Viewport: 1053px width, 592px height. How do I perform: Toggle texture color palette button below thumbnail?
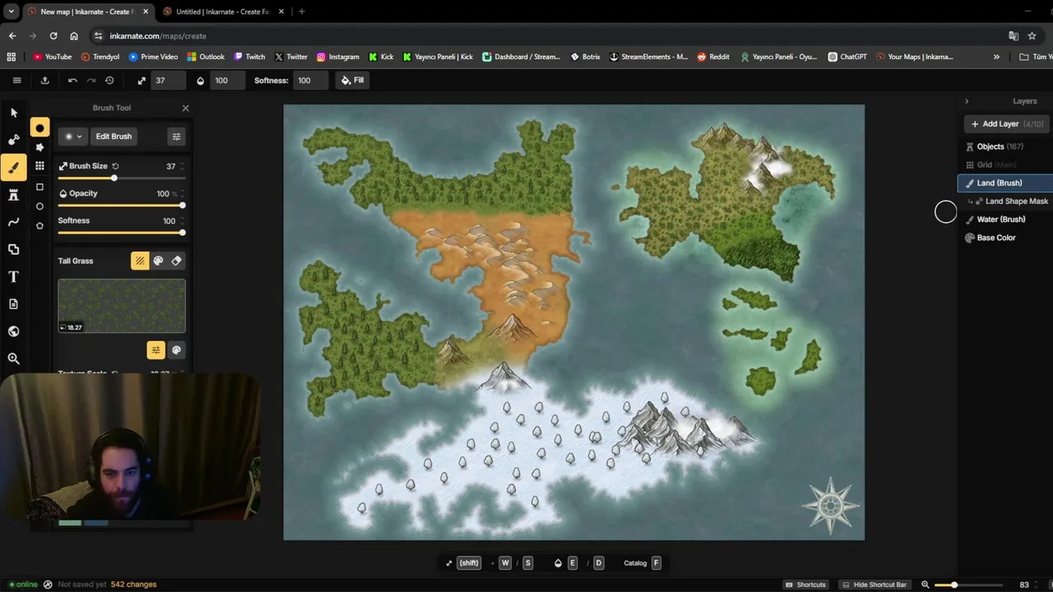pyautogui.click(x=176, y=350)
